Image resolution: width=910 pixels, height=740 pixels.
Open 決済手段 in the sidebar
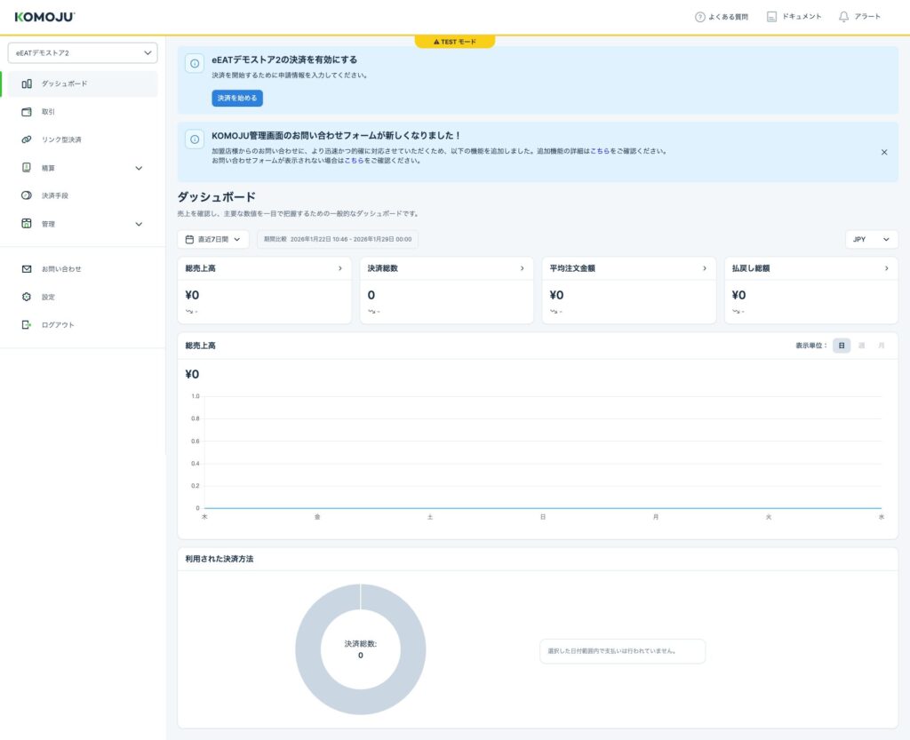(55, 195)
